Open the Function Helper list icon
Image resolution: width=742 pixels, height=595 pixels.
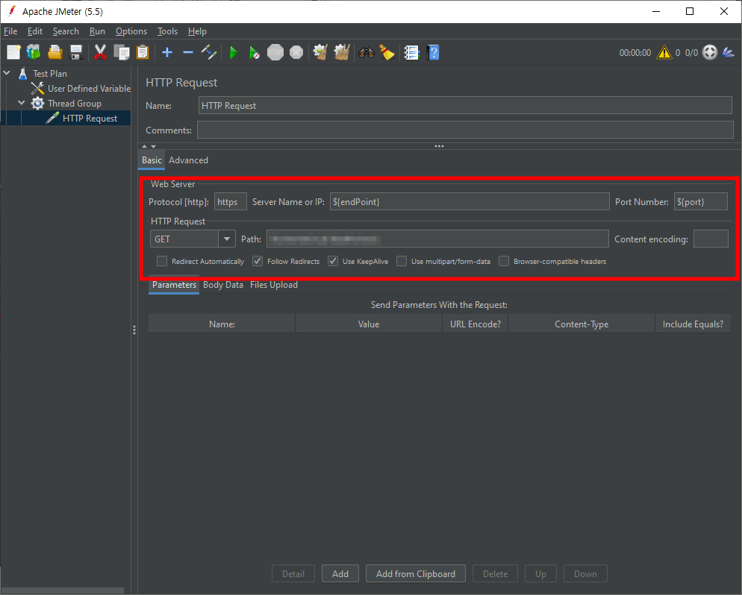[412, 52]
